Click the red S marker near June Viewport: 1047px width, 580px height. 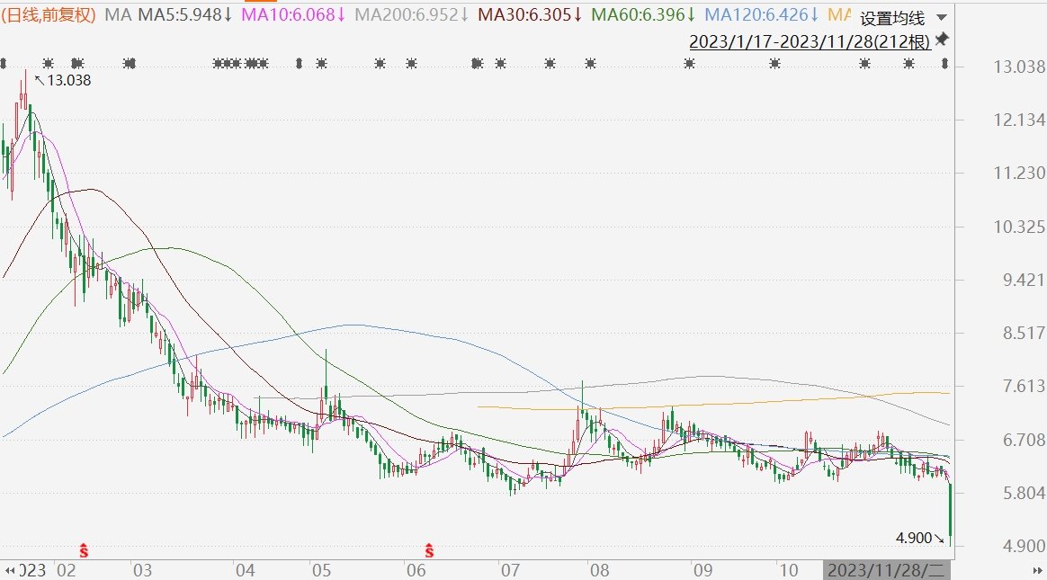430,549
